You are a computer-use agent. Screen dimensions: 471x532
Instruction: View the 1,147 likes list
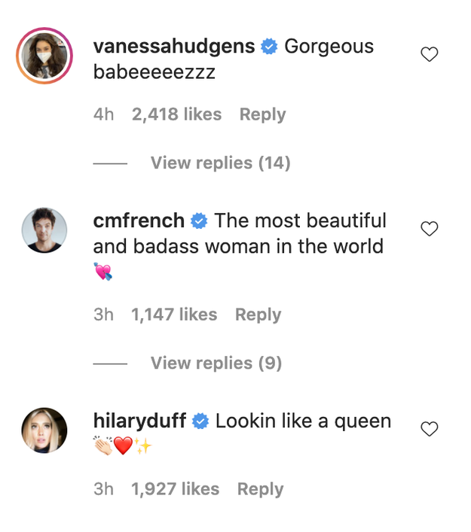(x=174, y=315)
